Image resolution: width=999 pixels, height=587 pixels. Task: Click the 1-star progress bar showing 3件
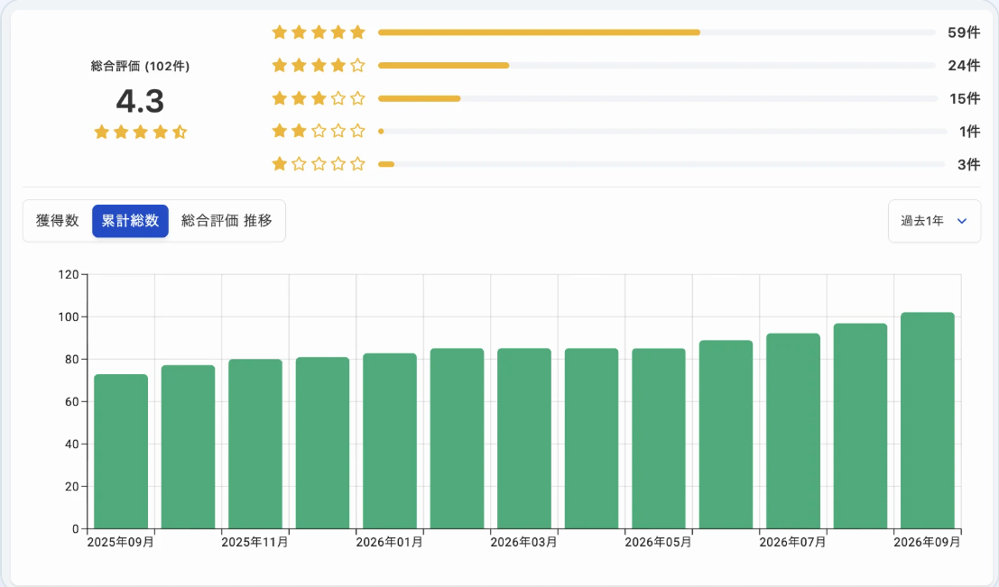pos(661,164)
